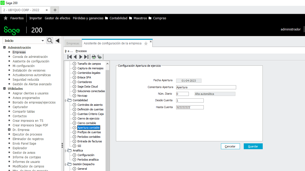The width and height of the screenshot is (305, 171).
Task: Open Asistente de configuración in sidebar
Action: pos(31,61)
